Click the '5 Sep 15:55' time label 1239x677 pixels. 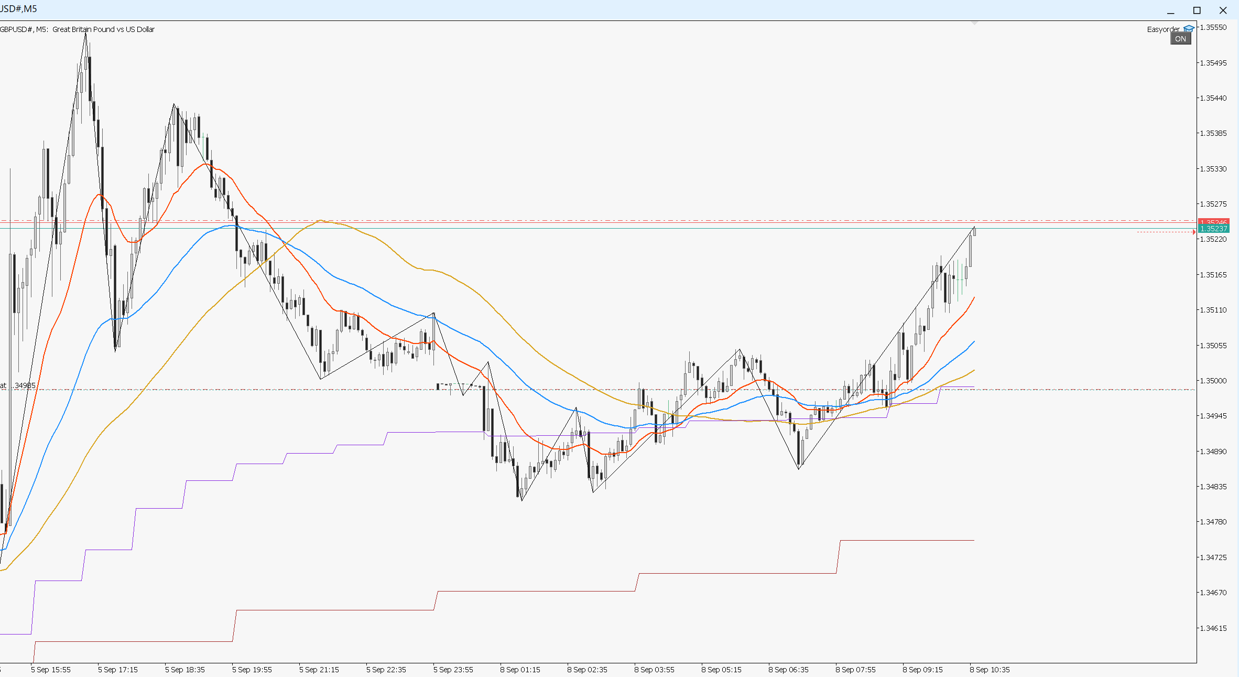51,670
